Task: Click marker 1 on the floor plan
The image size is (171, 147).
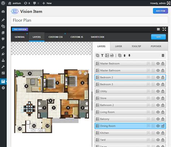Action: (x=82, y=83)
